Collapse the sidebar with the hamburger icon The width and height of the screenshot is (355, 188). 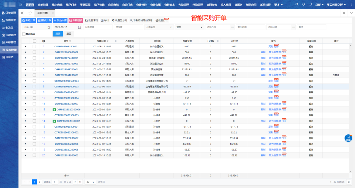[21, 5]
